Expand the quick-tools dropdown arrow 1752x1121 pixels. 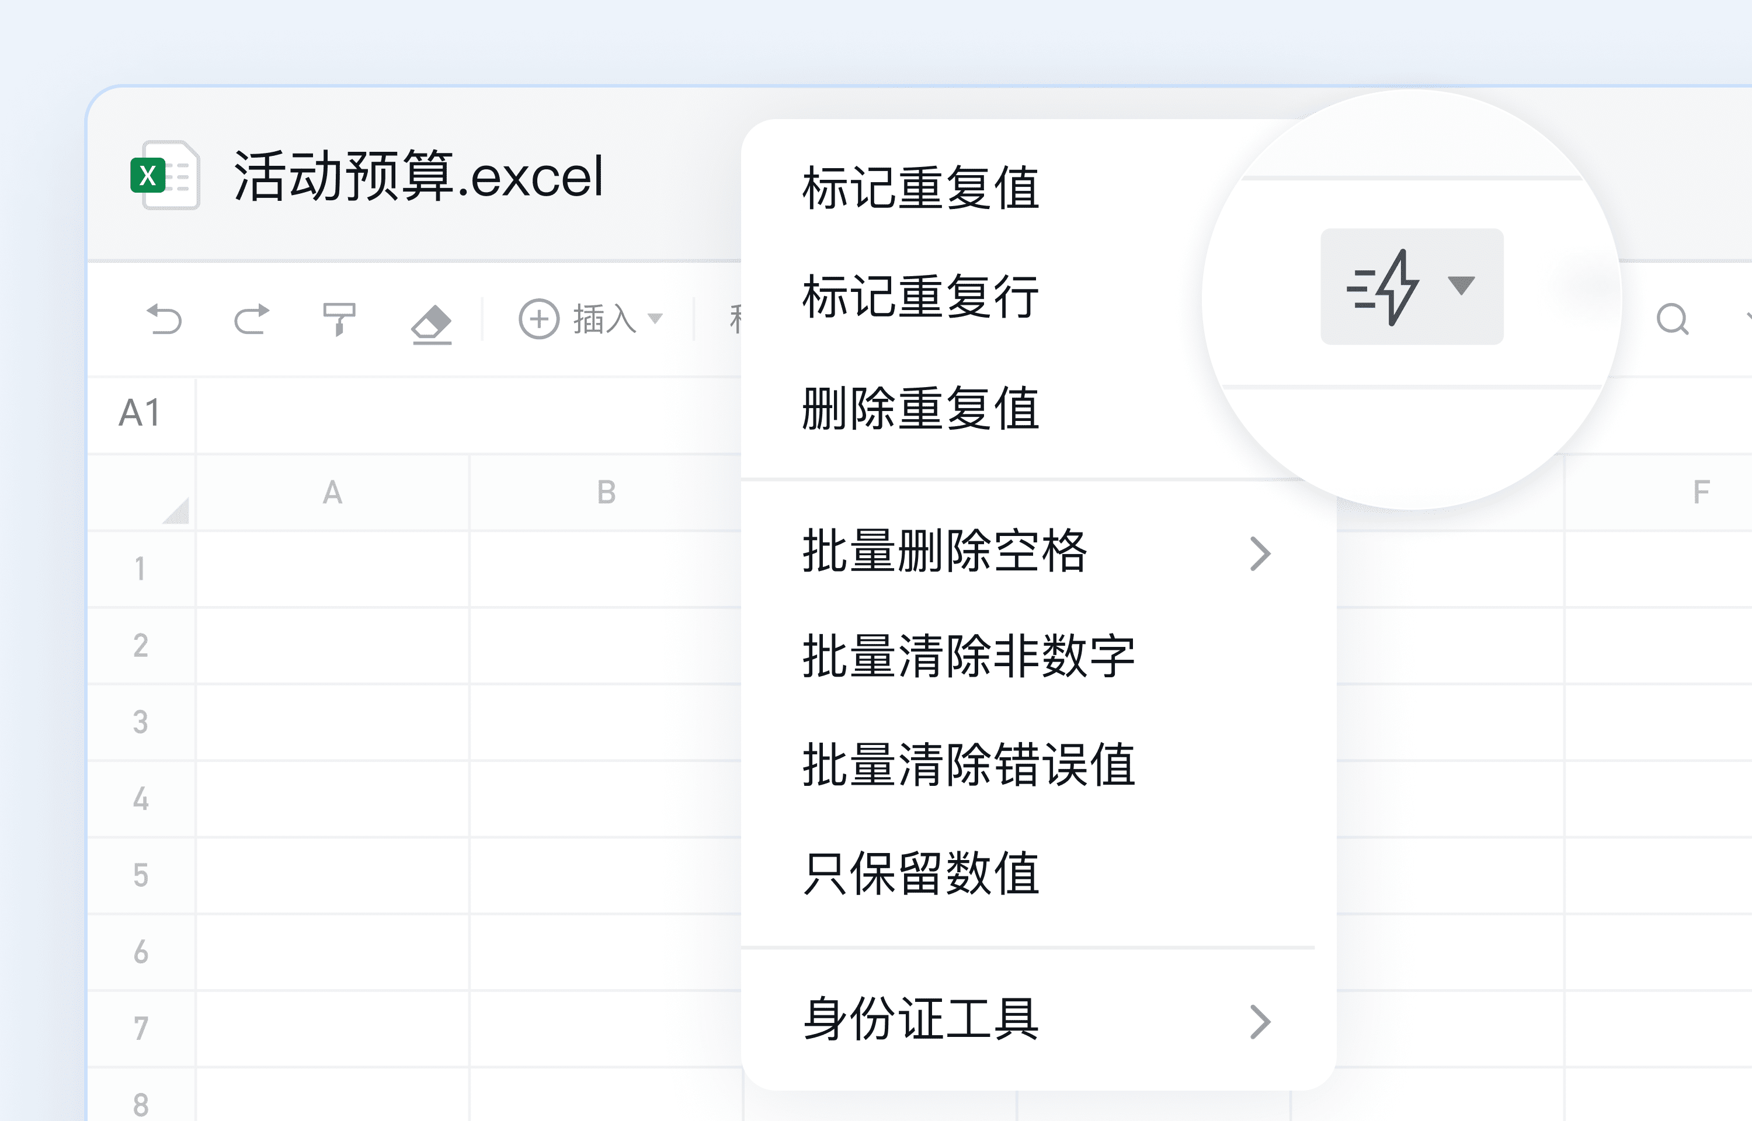(1462, 286)
